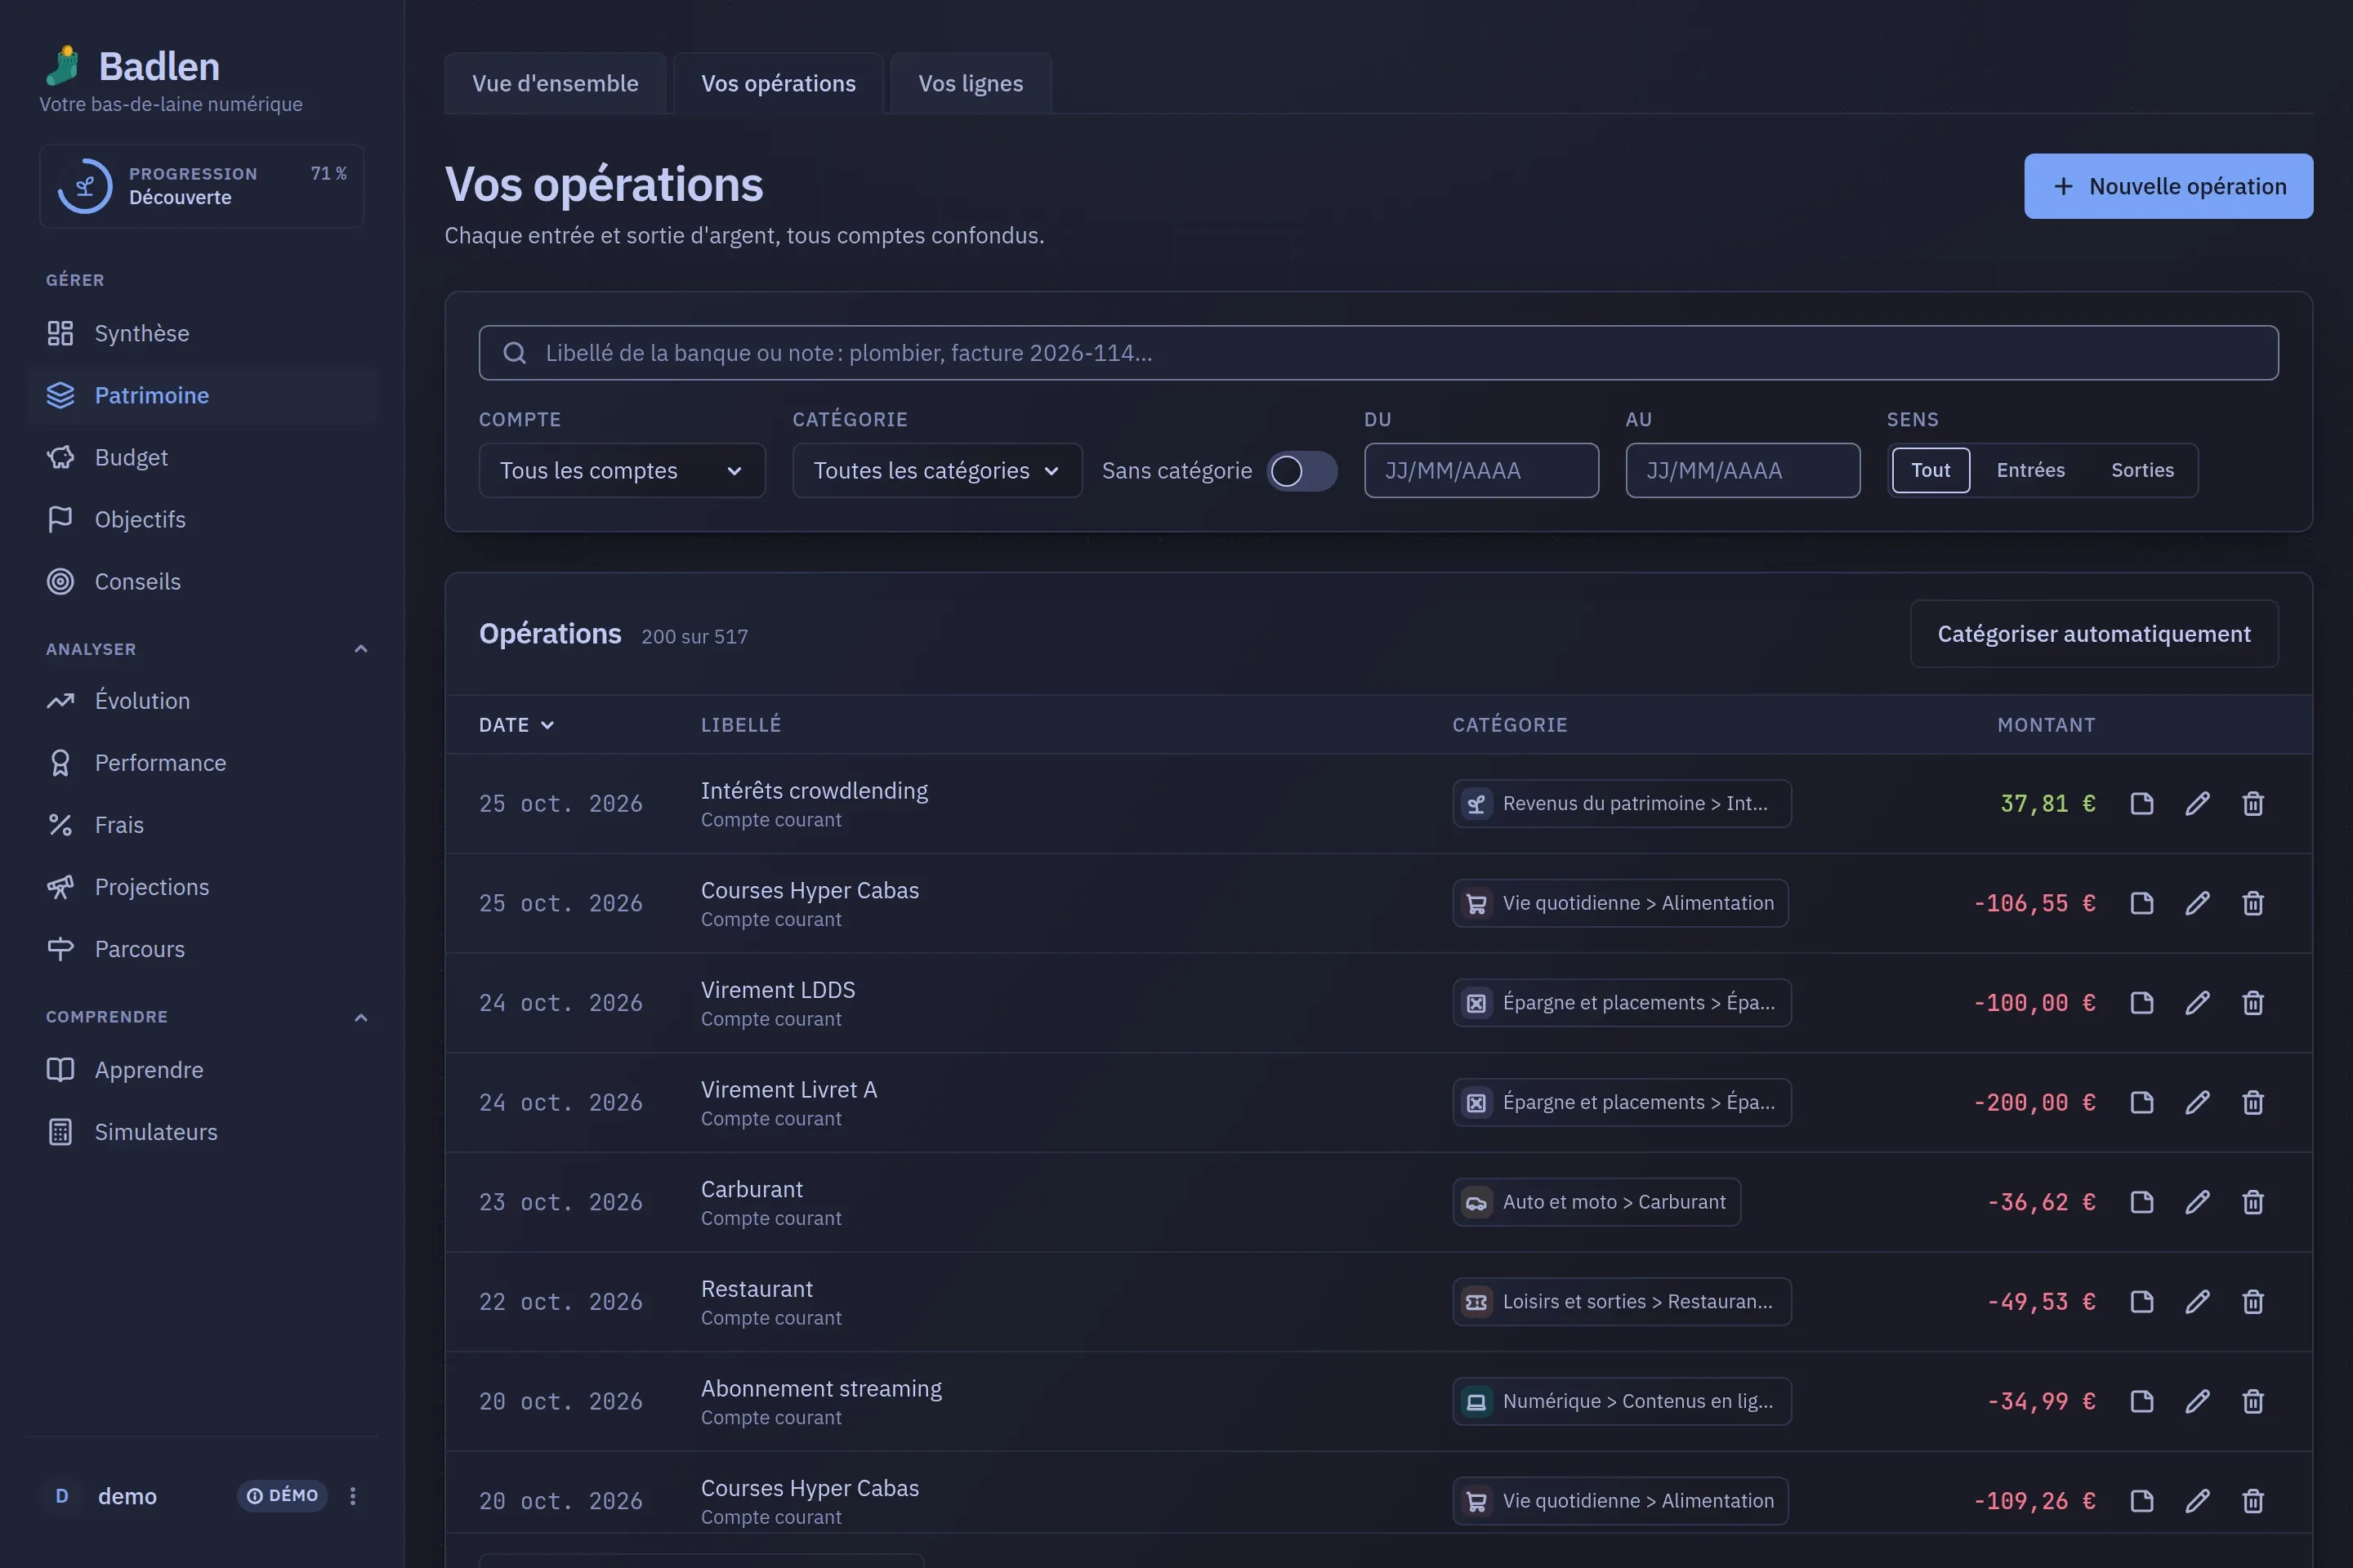Image resolution: width=2353 pixels, height=1568 pixels.
Task: Toggle the Sans catégorie switch
Action: [x=1302, y=470]
